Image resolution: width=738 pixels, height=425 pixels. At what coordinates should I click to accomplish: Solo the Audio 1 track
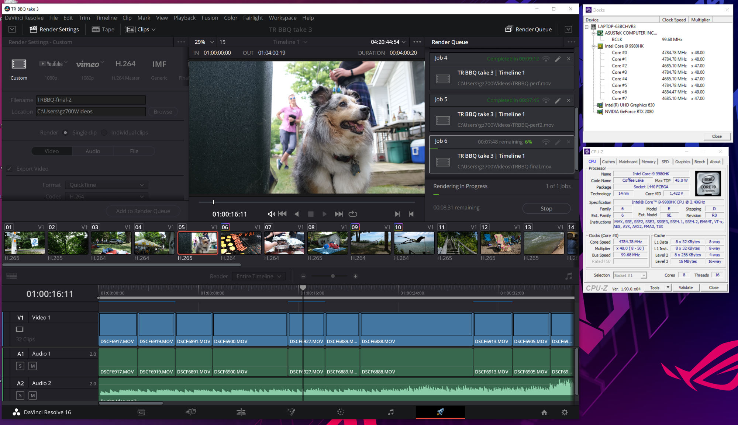pos(20,366)
